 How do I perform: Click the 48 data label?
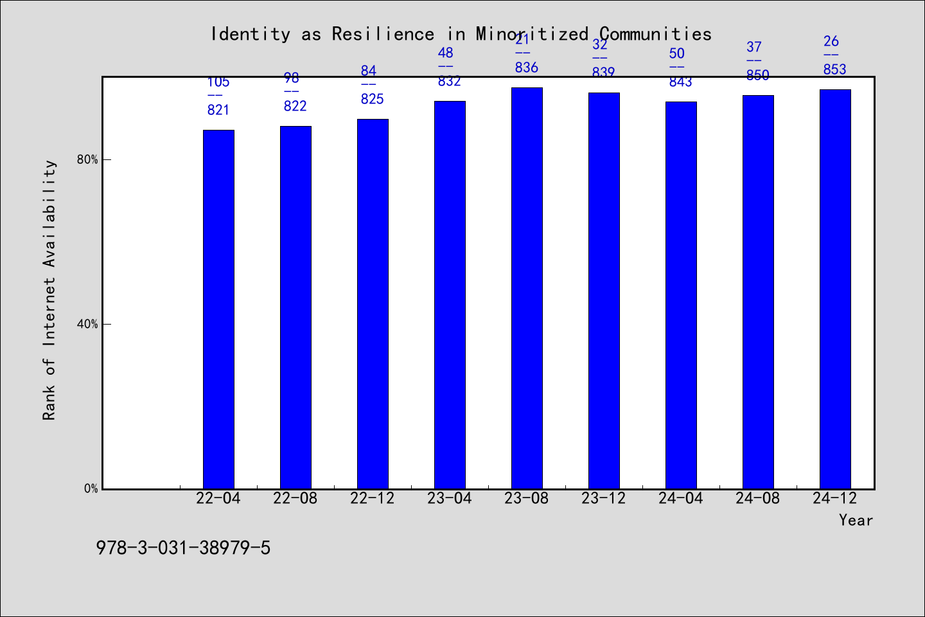(446, 53)
